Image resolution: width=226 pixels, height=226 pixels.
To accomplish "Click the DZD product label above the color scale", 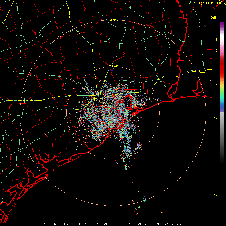I will point(221,15).
